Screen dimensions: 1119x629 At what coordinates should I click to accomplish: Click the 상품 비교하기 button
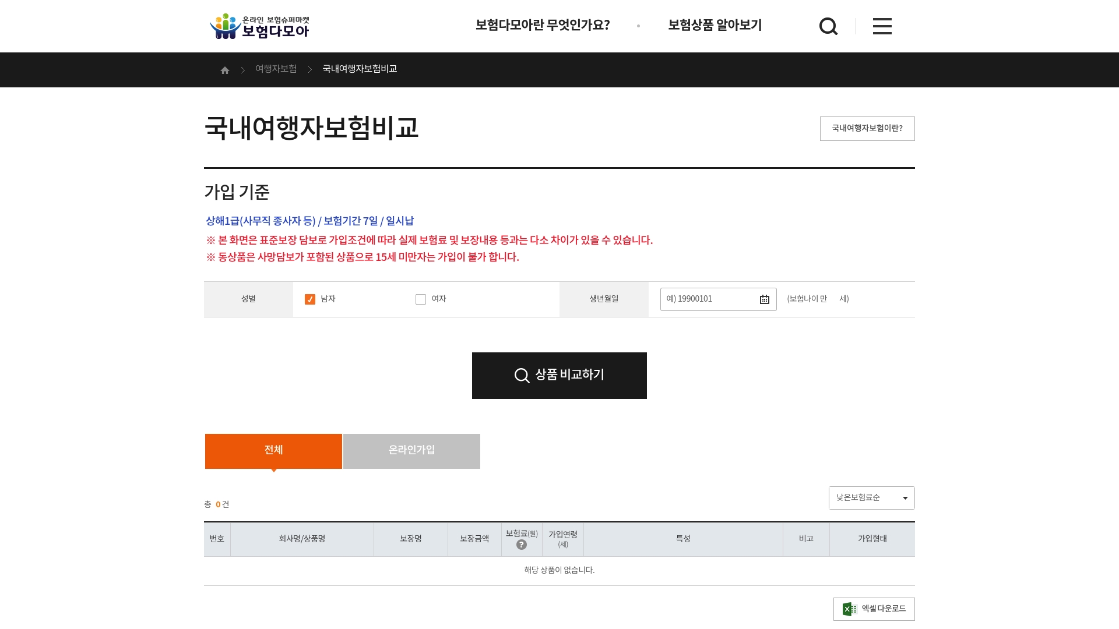click(559, 376)
